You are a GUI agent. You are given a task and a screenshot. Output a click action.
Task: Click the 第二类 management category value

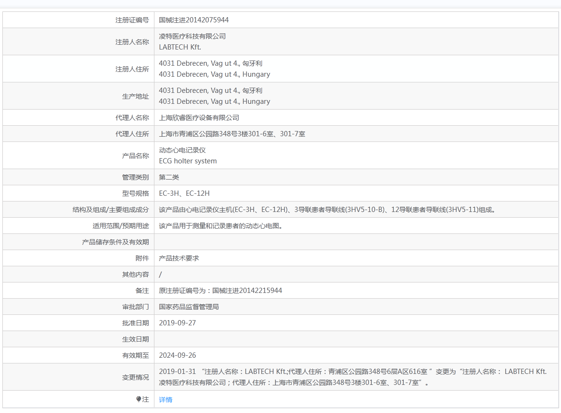pyautogui.click(x=169, y=177)
